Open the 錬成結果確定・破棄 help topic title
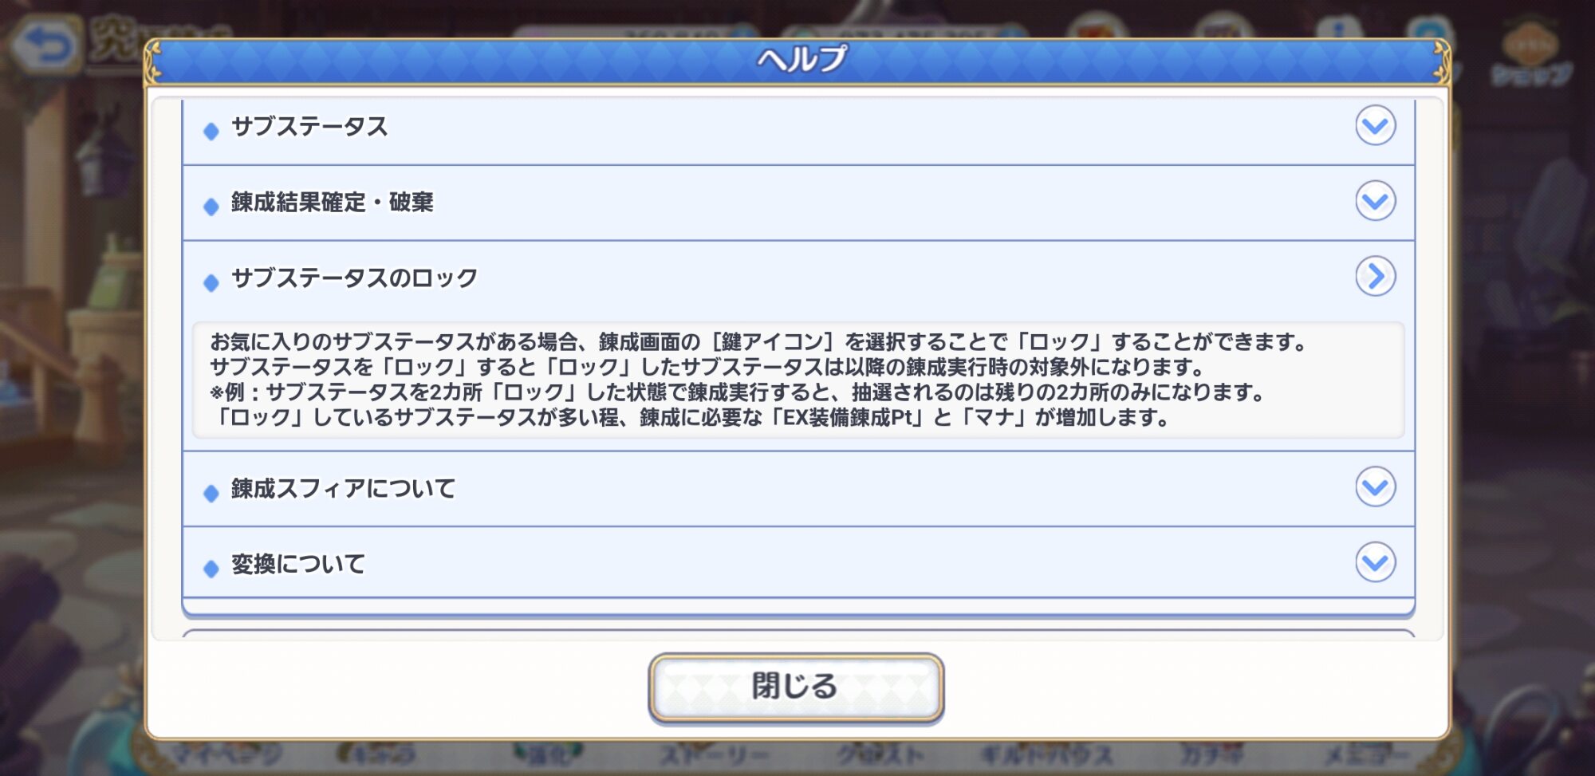This screenshot has height=776, width=1595. (x=332, y=203)
